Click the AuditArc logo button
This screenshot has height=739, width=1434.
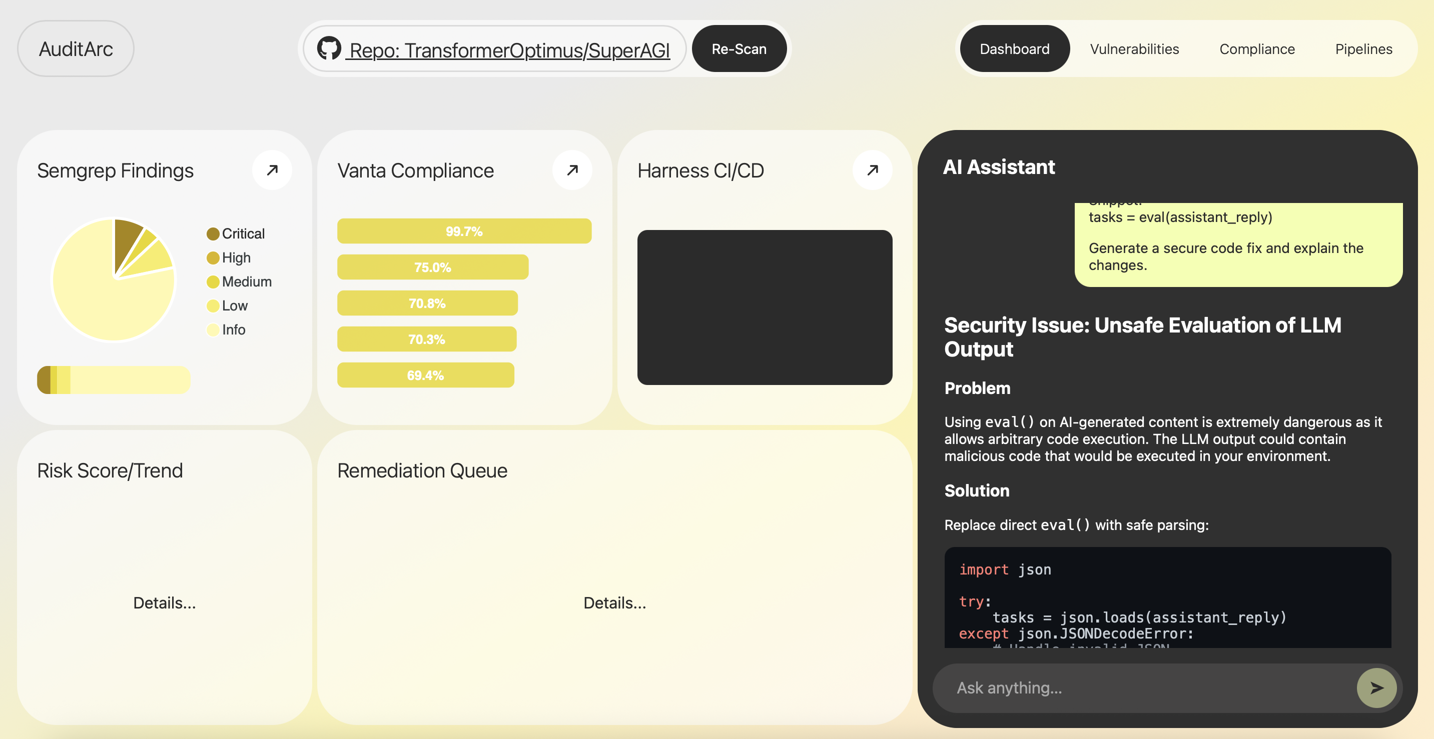tap(76, 49)
